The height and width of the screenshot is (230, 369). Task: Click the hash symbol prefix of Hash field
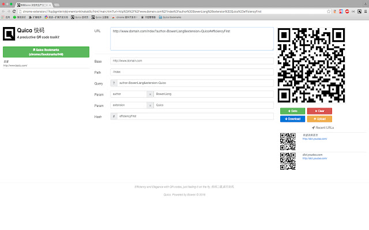click(114, 116)
